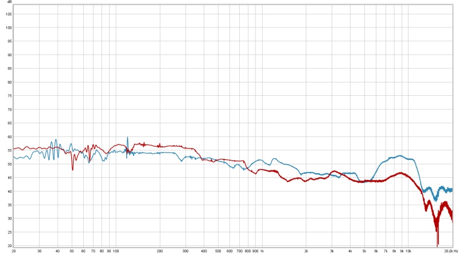Screen dimensions: 459x254
Task: Click the 1k label on the frequency axis
Action: pos(262,251)
